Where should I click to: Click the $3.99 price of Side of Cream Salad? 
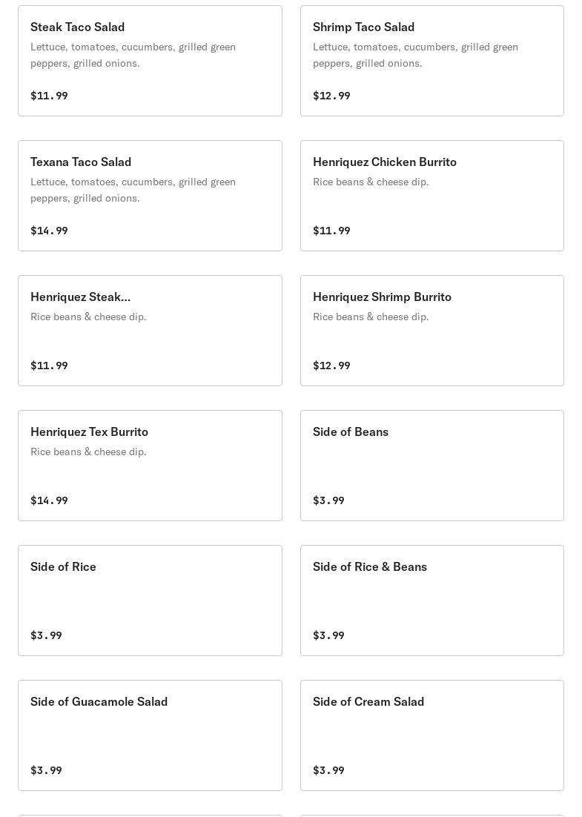[x=328, y=770]
